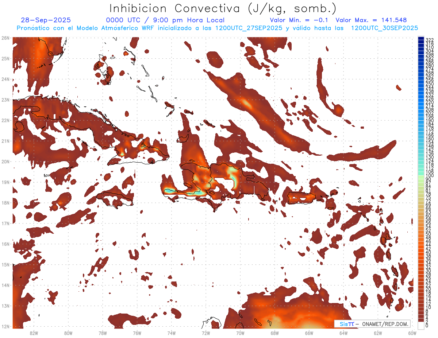Viewport: 438px width, 338px height.
Task: Click the date '28-Sep-2025'
Action: click(46, 20)
